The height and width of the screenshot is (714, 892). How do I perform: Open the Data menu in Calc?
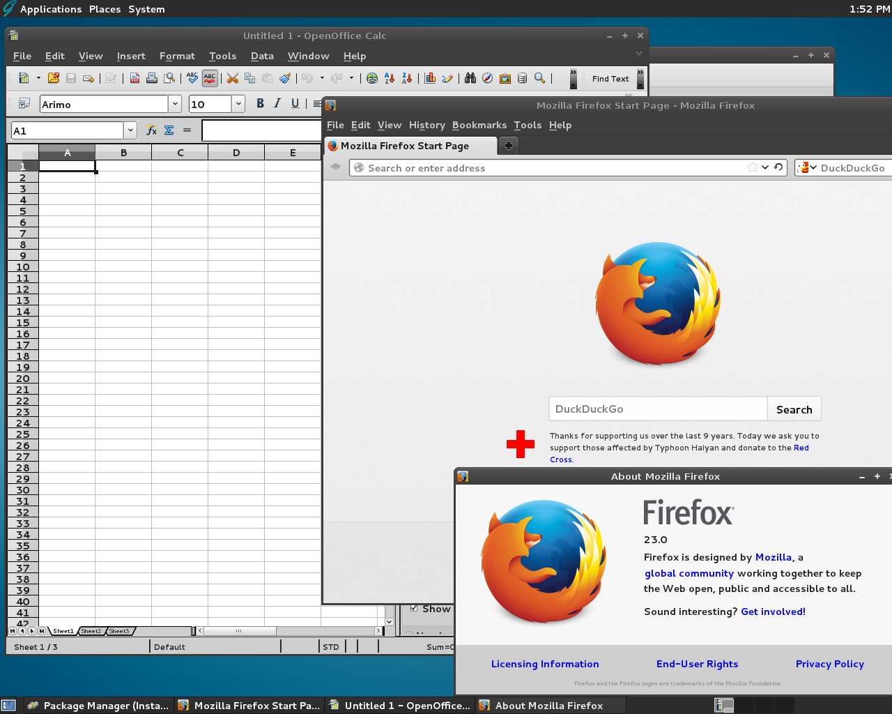coord(262,56)
